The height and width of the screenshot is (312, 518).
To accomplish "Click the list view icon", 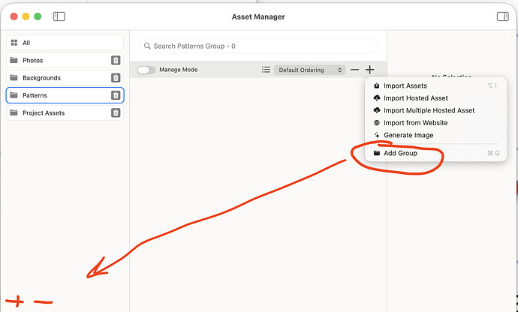I will pos(266,70).
